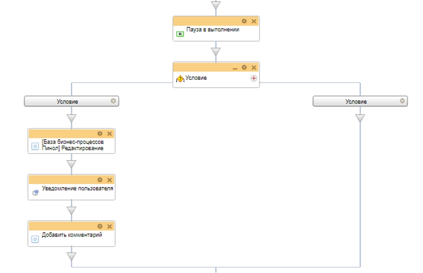Click the right Условие branch header
The height and width of the screenshot is (273, 423).
click(356, 102)
